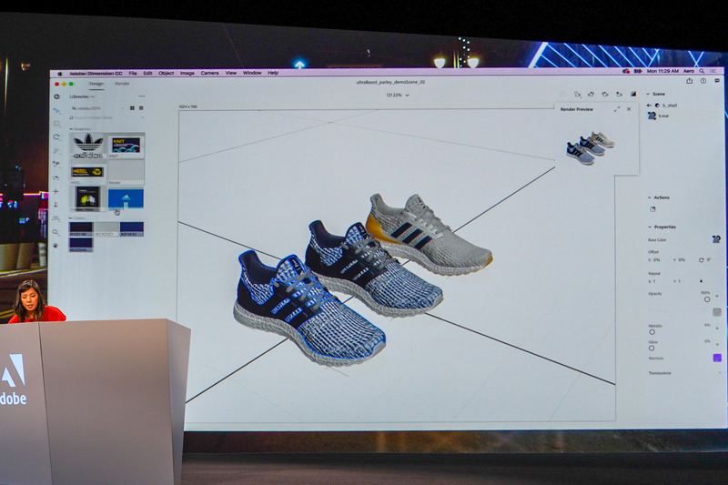Screen dimensions: 728x485
Task: Click the add content icon atop the tool strip
Action: [x=56, y=96]
